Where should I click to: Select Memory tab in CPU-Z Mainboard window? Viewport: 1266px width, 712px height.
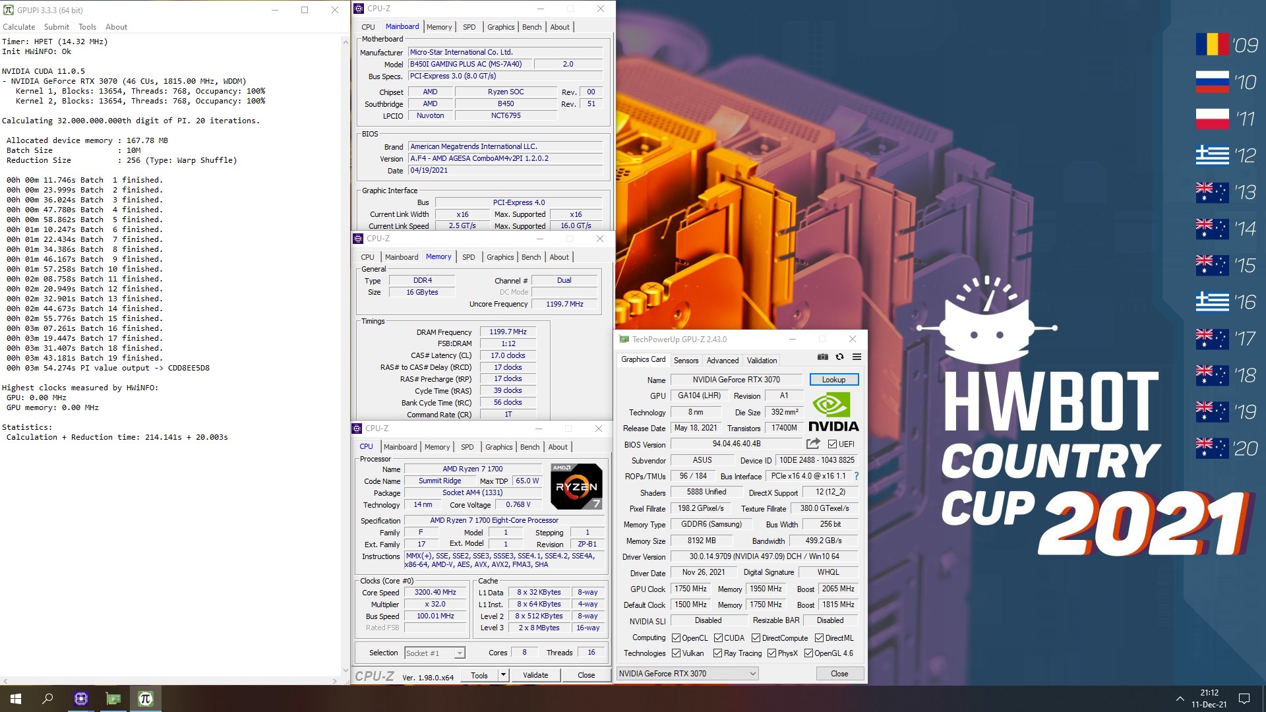(439, 27)
